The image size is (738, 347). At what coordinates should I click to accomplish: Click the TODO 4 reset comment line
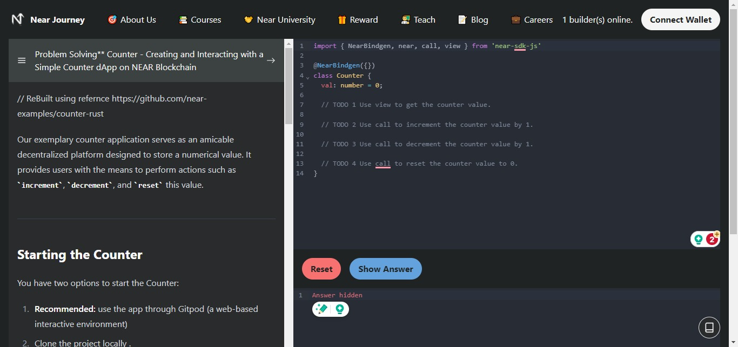click(x=419, y=164)
